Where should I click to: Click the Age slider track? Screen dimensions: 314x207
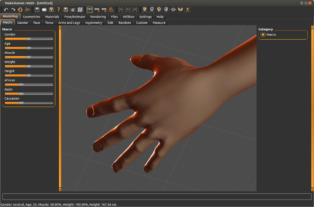click(x=29, y=48)
